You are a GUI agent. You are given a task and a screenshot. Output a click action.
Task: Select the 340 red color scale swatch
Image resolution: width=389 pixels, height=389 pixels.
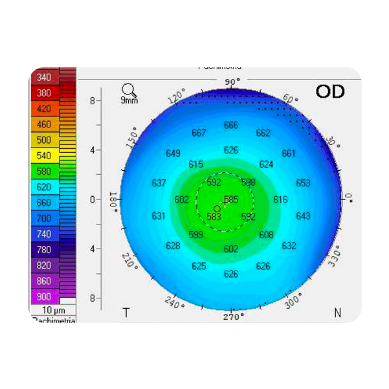pos(44,77)
